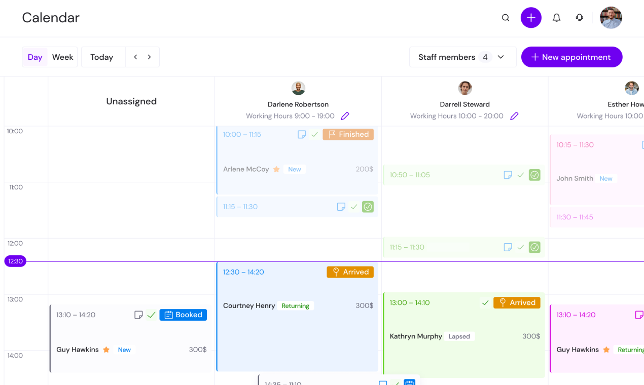644x385 pixels.
Task: Switch to Week view tab
Action: pyautogui.click(x=63, y=57)
